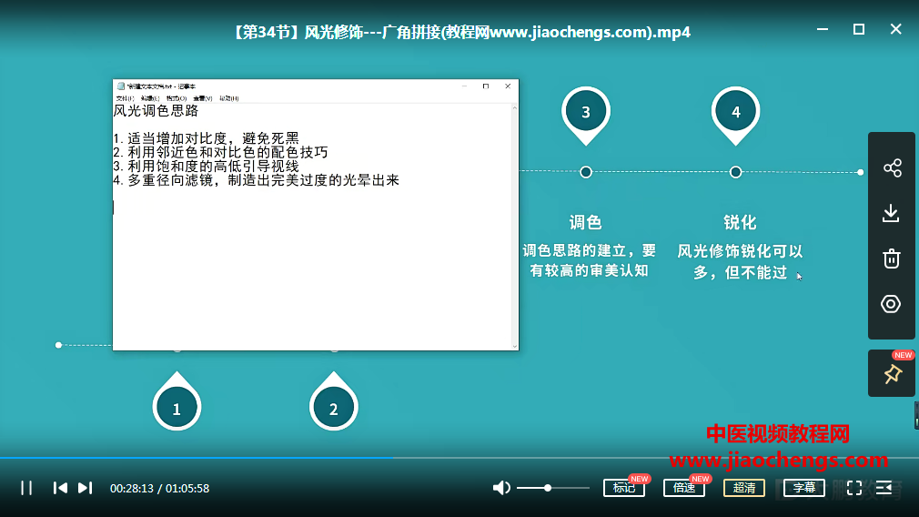Viewport: 919px width, 517px height.
Task: Open the 标记 marker button
Action: click(624, 488)
